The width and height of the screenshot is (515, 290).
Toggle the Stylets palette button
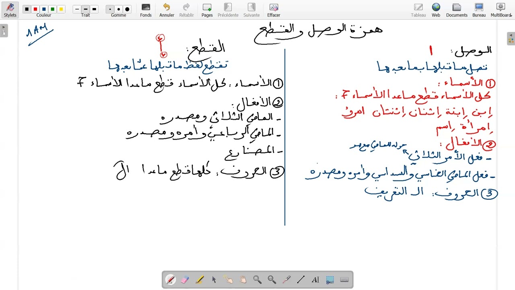(10, 10)
